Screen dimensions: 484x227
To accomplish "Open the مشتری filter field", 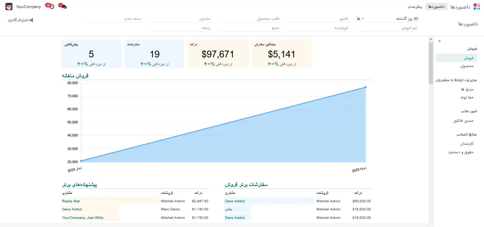I will [x=181, y=19].
